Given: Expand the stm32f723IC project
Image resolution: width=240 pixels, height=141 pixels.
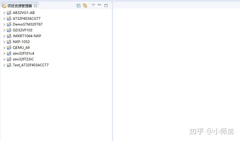Looking at the screenshot, I should pos(4,59).
